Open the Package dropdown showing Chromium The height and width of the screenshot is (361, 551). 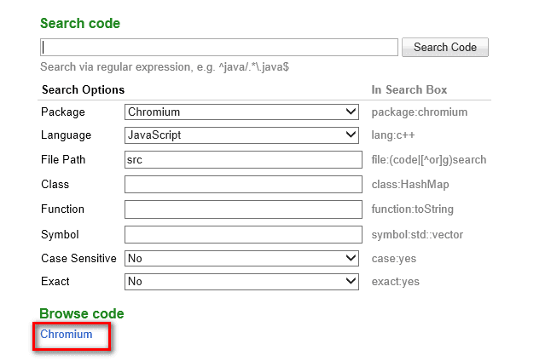[243, 112]
